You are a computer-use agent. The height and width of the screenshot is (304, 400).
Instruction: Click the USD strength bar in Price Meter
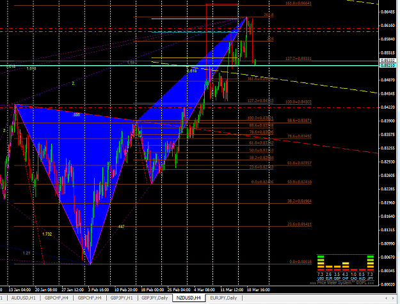coord(321,263)
